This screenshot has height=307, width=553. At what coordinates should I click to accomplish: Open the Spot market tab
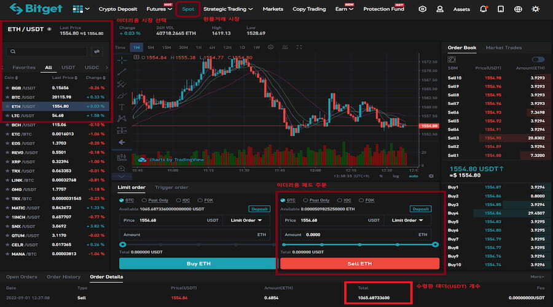click(x=188, y=9)
